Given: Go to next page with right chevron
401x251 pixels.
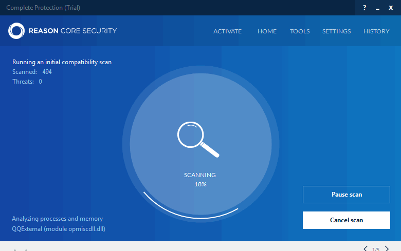Looking at the screenshot, I should (387, 248).
